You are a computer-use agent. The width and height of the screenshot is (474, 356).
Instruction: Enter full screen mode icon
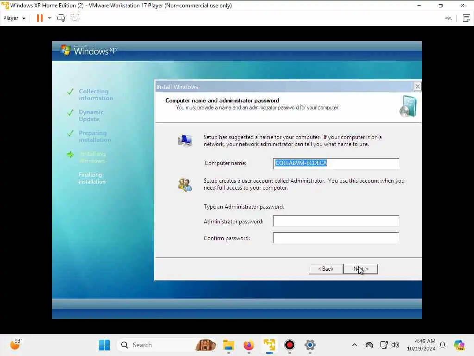pos(75,18)
